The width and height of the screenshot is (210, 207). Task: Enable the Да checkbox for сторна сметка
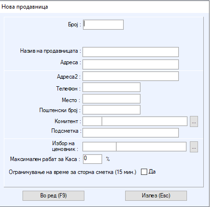pyautogui.click(x=144, y=172)
